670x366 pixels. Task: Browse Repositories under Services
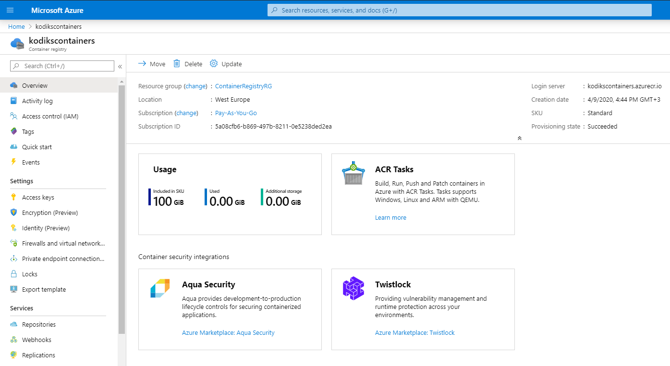[40, 324]
